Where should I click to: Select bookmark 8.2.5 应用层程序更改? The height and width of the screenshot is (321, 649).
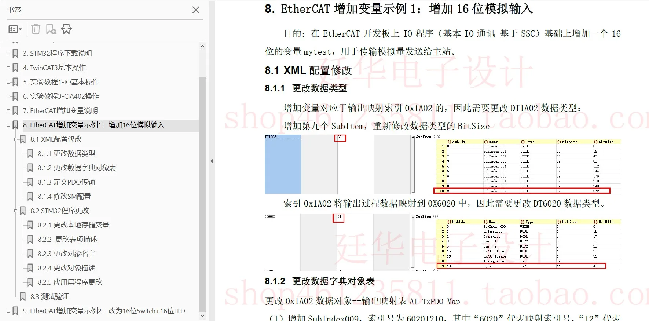70,282
